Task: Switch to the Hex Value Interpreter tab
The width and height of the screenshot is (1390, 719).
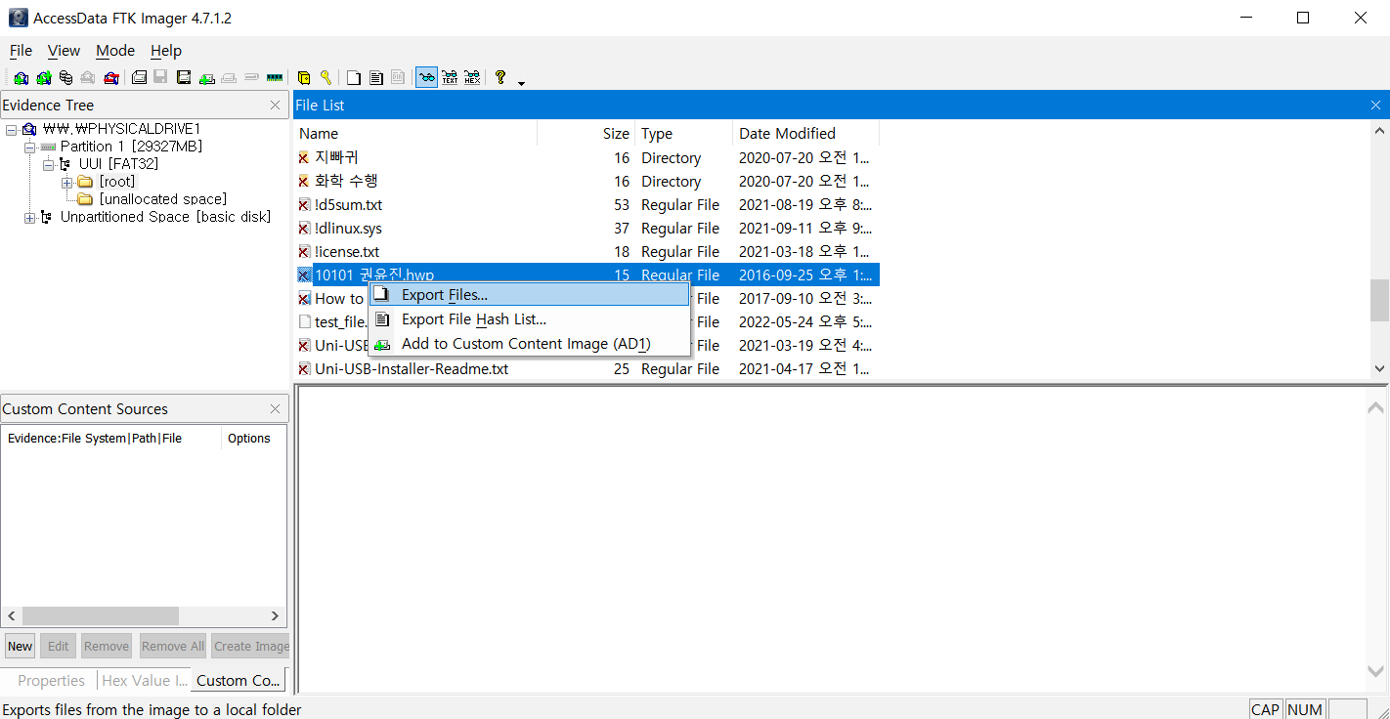Action: click(144, 681)
